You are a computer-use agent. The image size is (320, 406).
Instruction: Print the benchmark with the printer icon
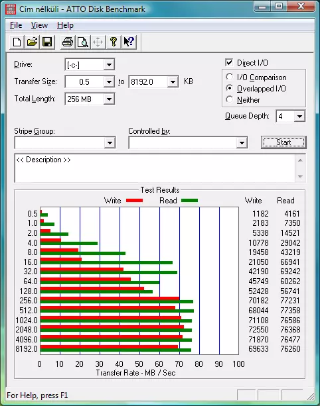pyautogui.click(x=68, y=42)
